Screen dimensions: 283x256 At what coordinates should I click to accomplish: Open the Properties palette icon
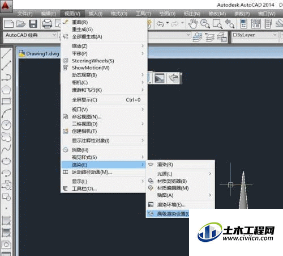pyautogui.click(x=243, y=24)
